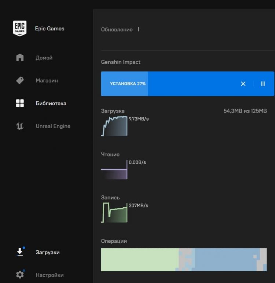Pause the Genshin Impact installation
Viewport: 275px width, 283px height.
[x=263, y=84]
